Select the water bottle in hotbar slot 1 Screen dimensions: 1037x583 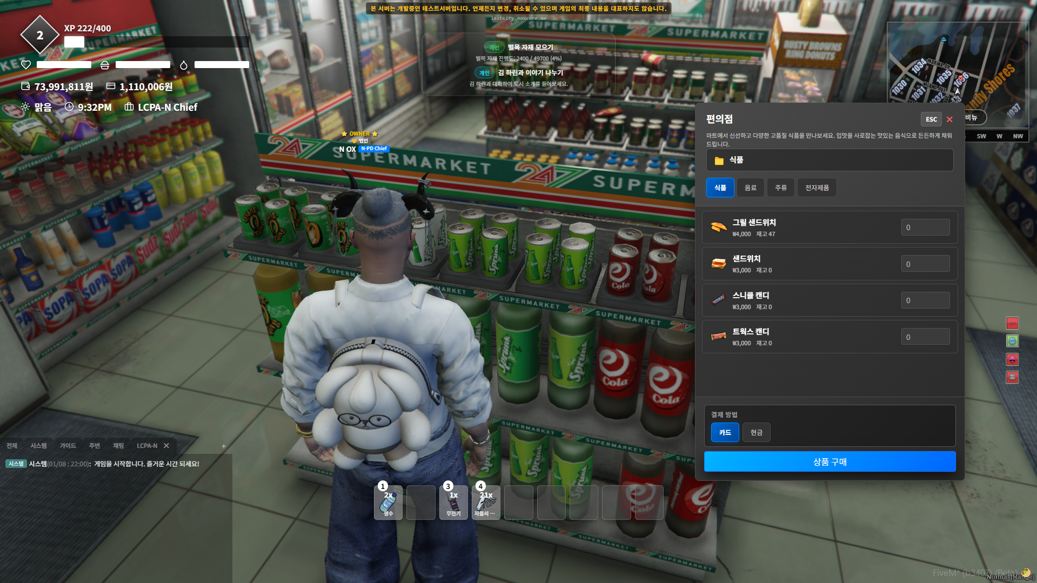click(388, 502)
